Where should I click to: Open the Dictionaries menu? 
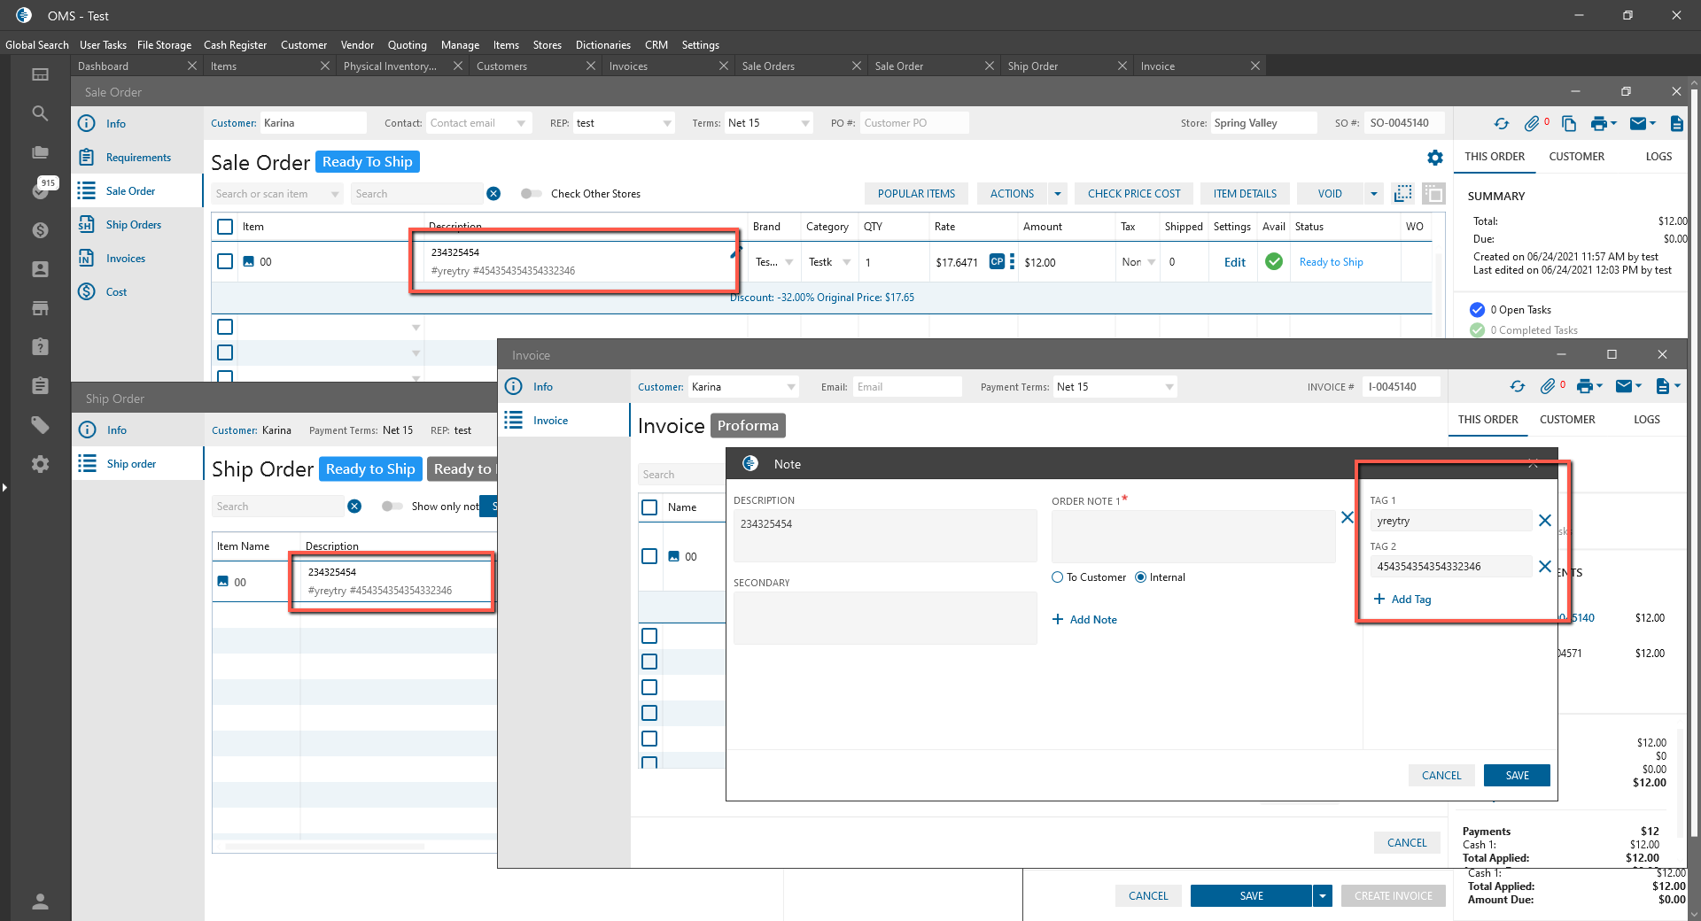click(x=602, y=45)
